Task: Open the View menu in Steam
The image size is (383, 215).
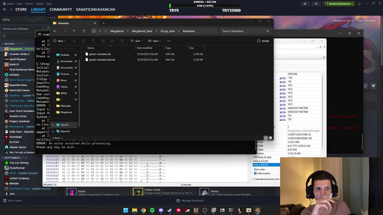Action: pos(19,4)
